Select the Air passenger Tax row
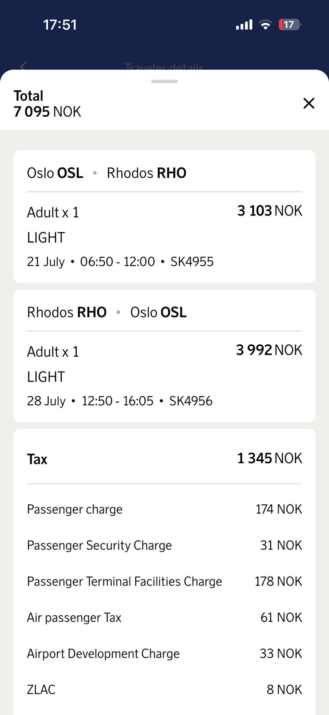329x715 pixels. pyautogui.click(x=164, y=617)
